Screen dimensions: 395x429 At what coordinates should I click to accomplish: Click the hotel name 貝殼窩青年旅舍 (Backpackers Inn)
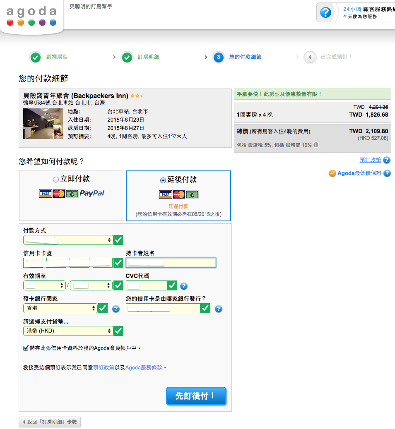(x=76, y=96)
